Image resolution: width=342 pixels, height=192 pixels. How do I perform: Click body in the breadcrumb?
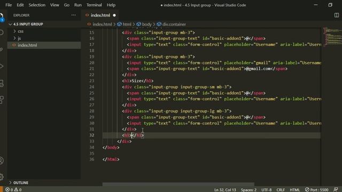(147, 24)
